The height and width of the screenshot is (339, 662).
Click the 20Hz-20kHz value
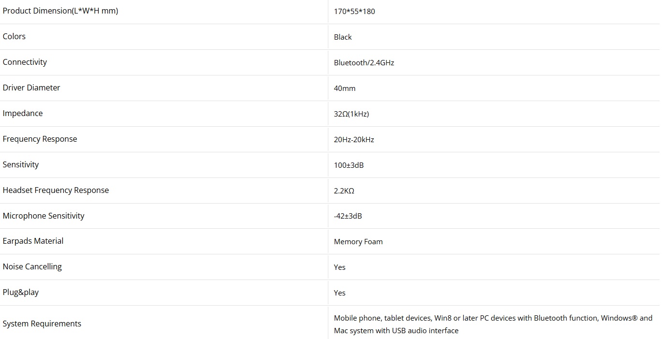click(354, 139)
